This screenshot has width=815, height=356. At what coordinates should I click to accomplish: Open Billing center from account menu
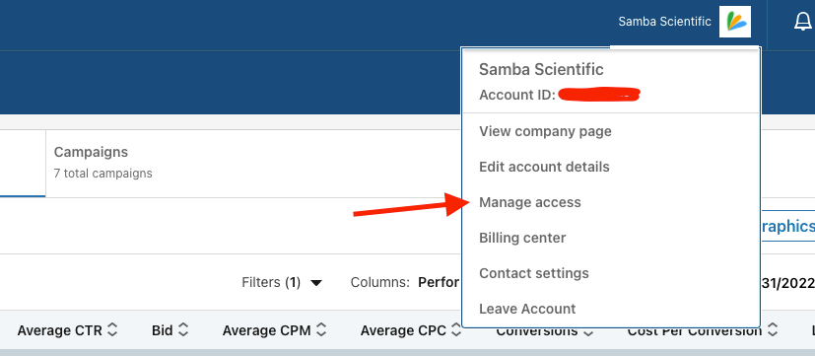522,238
